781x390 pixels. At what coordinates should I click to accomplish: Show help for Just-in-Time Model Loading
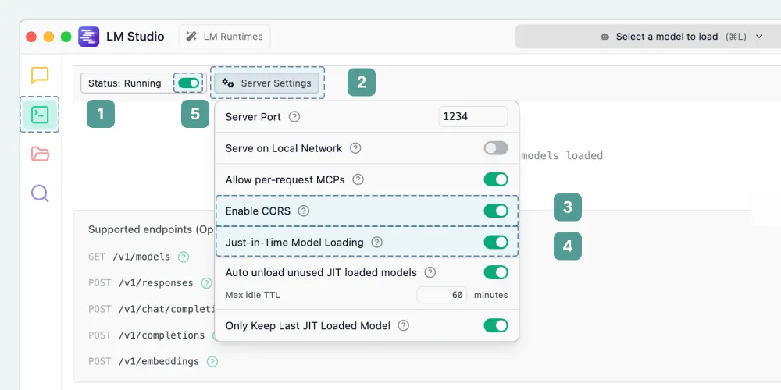[x=377, y=243]
